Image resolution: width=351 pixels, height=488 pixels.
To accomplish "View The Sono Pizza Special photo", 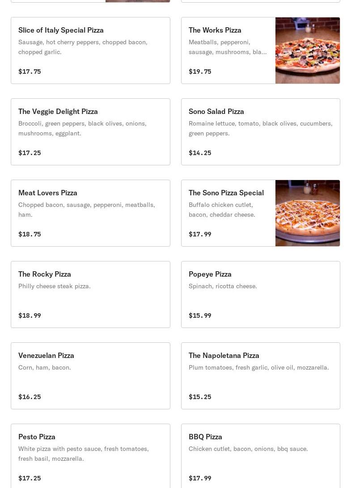I will pyautogui.click(x=308, y=213).
